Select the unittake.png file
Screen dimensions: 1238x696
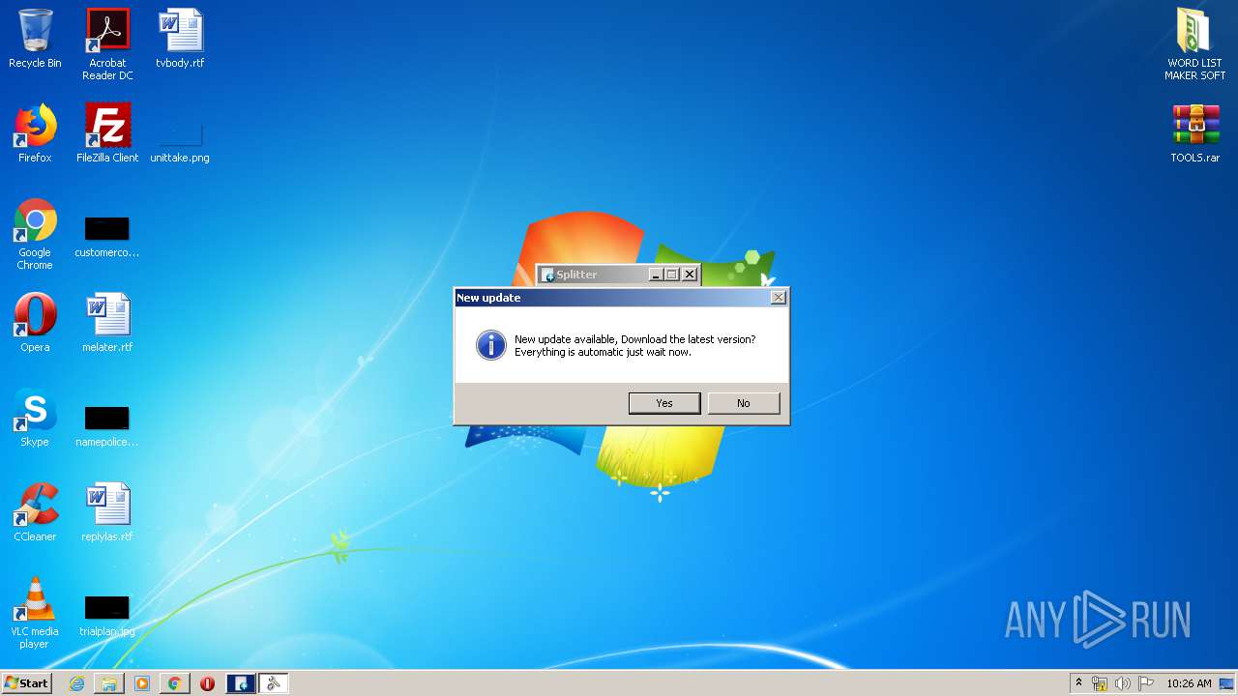[180, 141]
